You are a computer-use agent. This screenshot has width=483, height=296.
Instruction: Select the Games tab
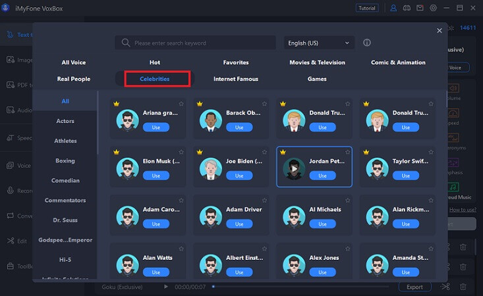(317, 79)
